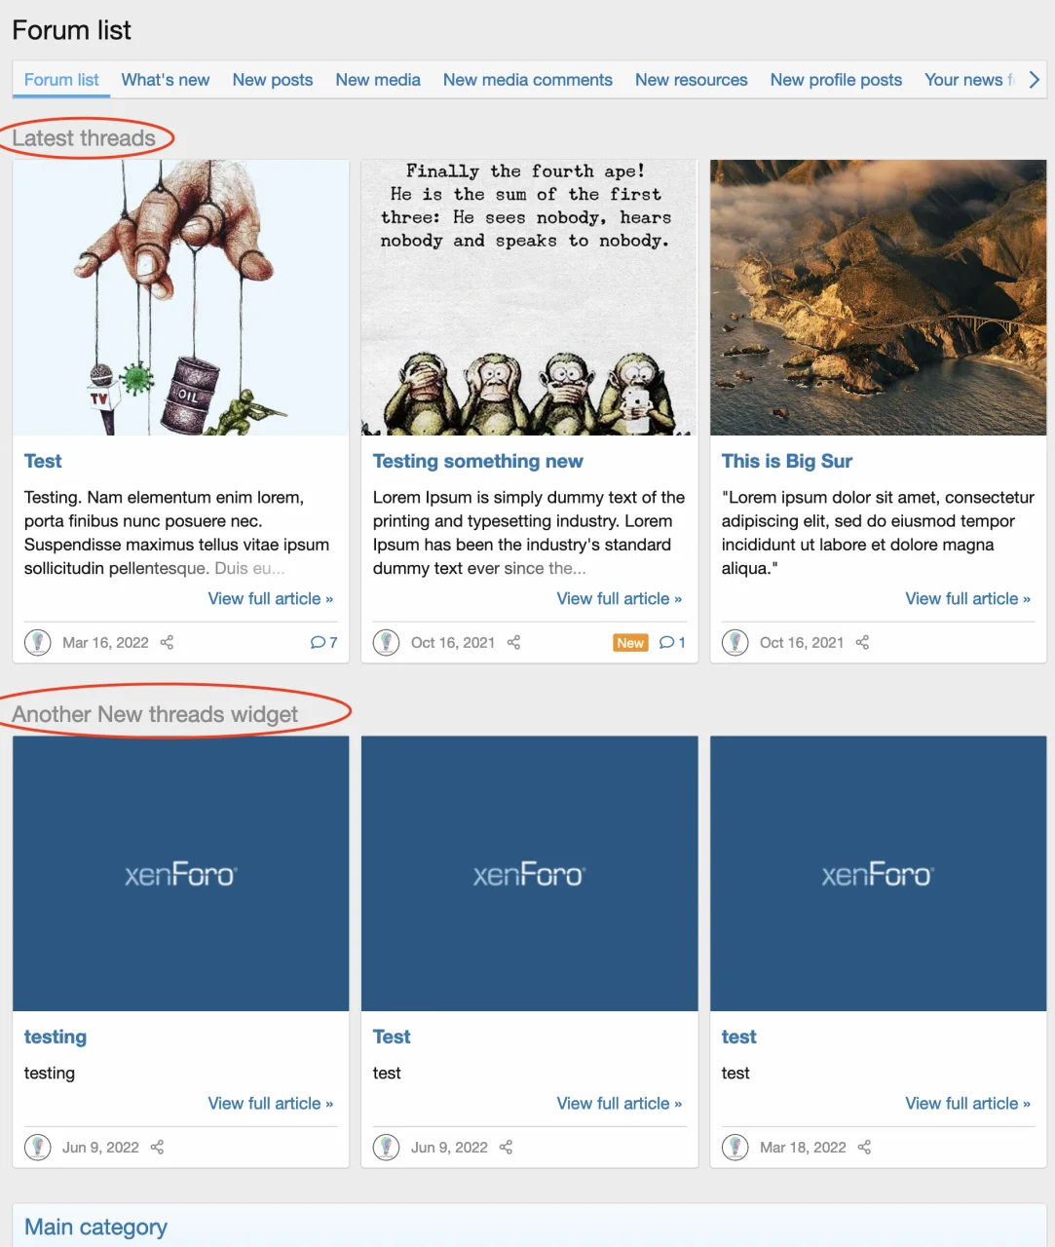1055x1247 pixels.
Task: Click author avatar on This is Big Sur card
Action: 735,643
